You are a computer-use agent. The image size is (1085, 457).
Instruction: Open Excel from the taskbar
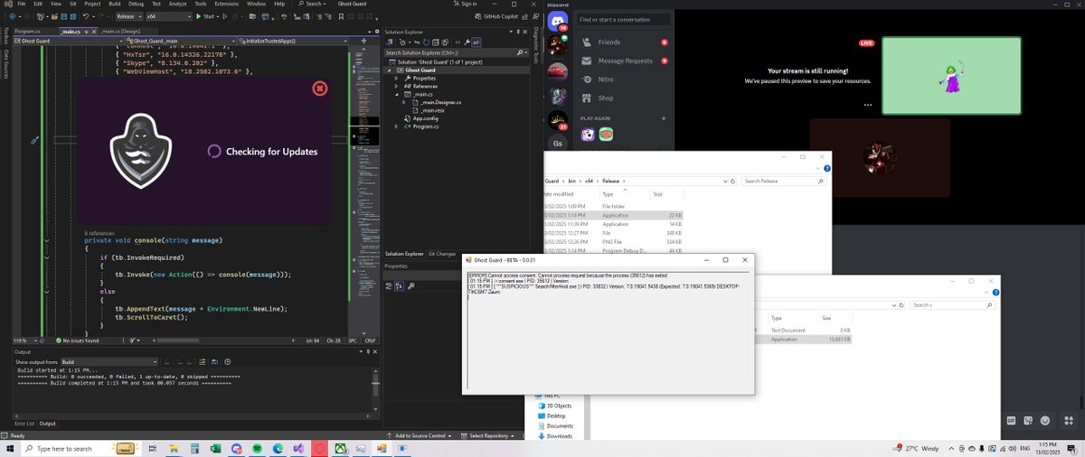[x=216, y=448]
